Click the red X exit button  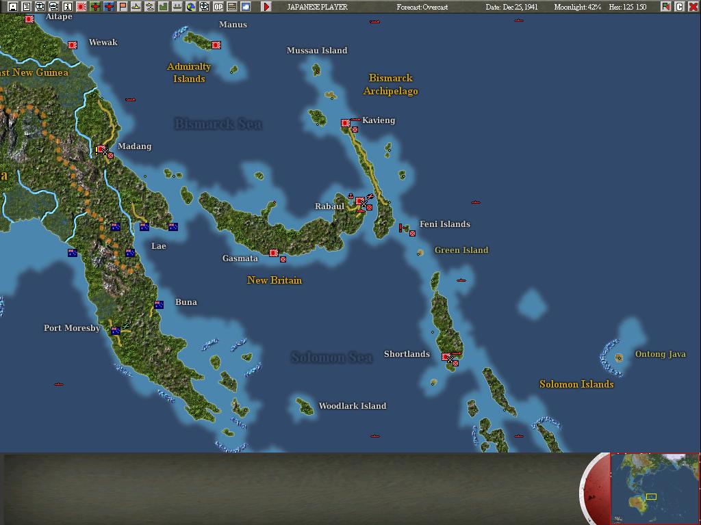tap(693, 7)
